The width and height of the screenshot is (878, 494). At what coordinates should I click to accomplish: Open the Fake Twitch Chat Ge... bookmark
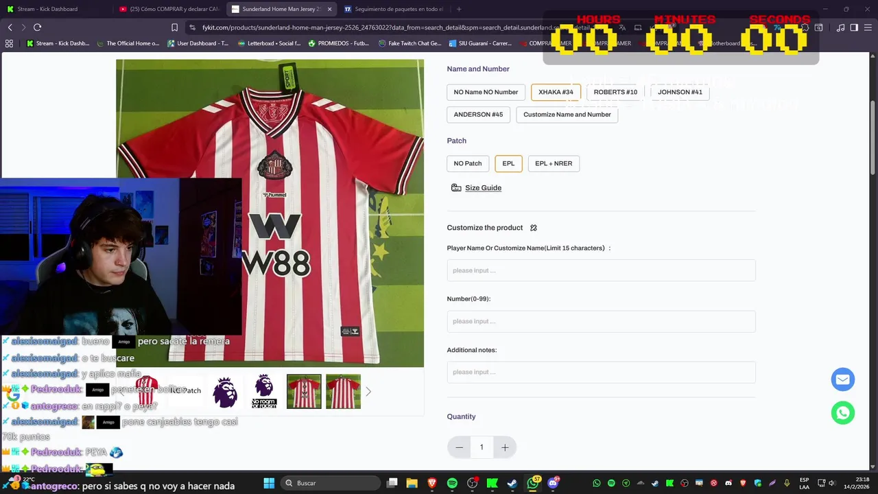(x=410, y=43)
